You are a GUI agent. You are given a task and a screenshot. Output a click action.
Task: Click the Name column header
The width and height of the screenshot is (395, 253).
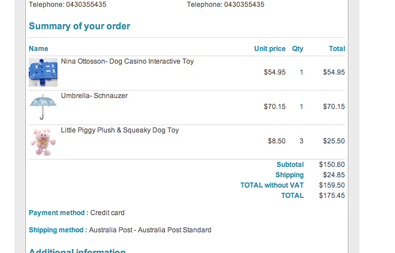[x=39, y=49]
